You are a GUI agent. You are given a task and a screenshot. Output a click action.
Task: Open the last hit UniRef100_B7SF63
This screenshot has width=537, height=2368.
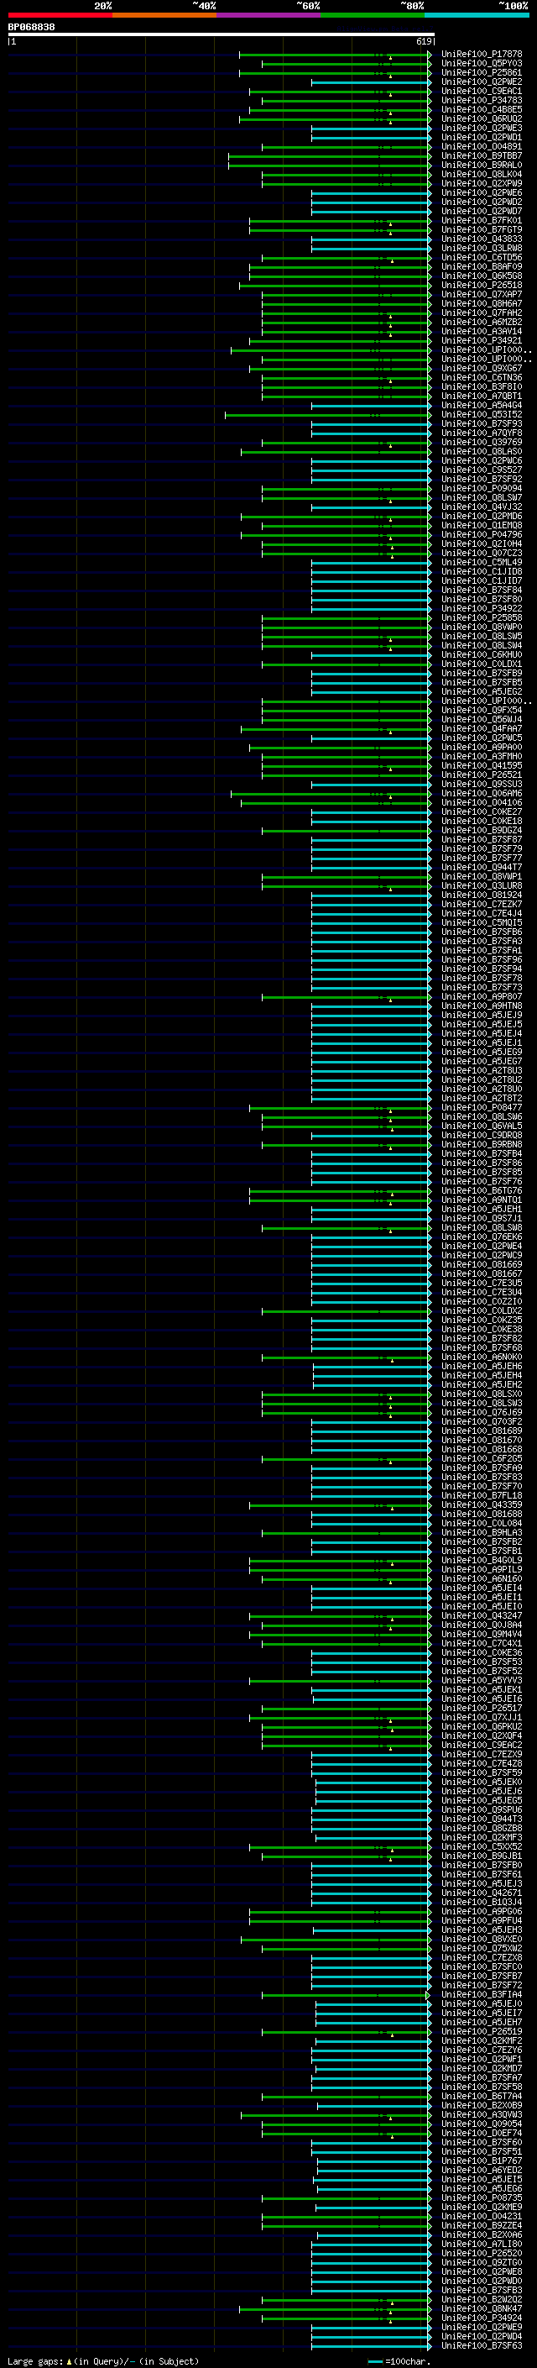pos(482,2345)
